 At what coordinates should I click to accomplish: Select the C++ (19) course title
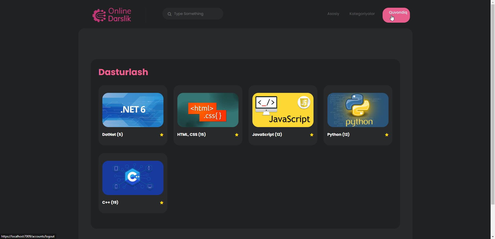(110, 202)
